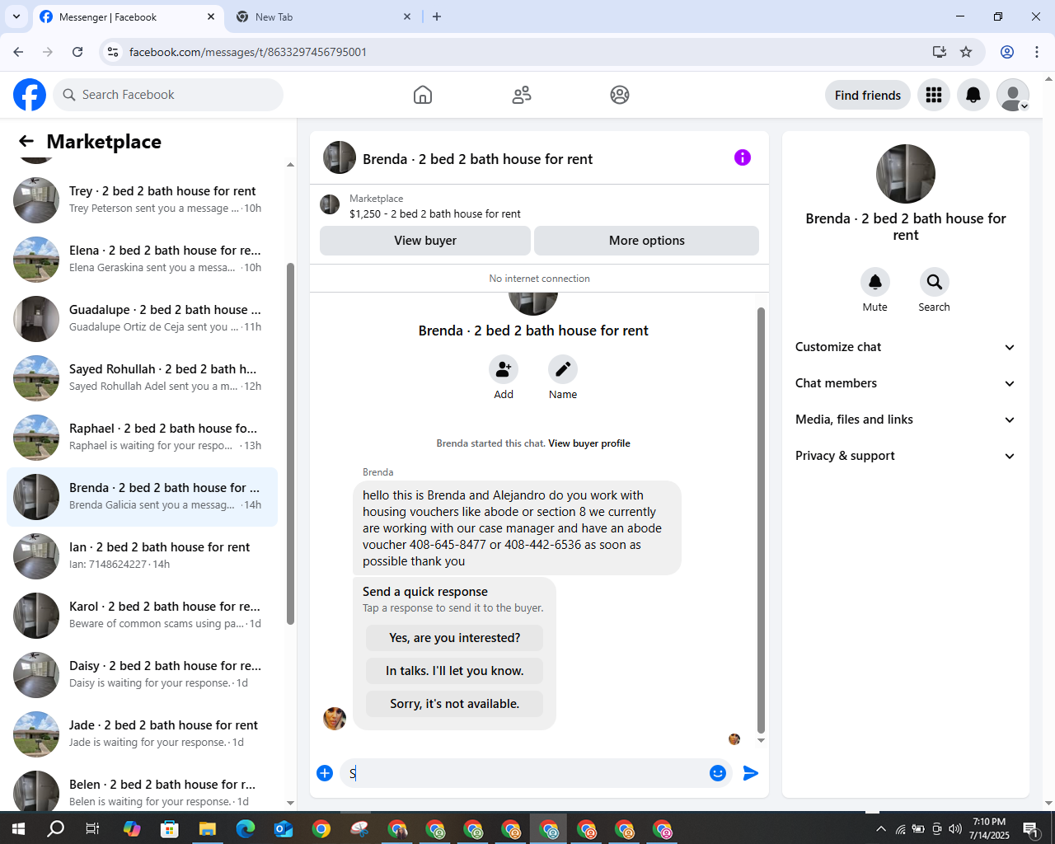1055x844 pixels.
Task: Expand Customize chat section
Action: 905,347
